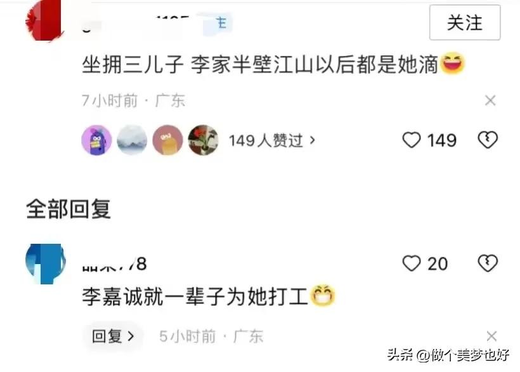The height and width of the screenshot is (372, 520).
Task: Select the reply text 李嘉诚就一辈子为她打工
Action: point(195,296)
